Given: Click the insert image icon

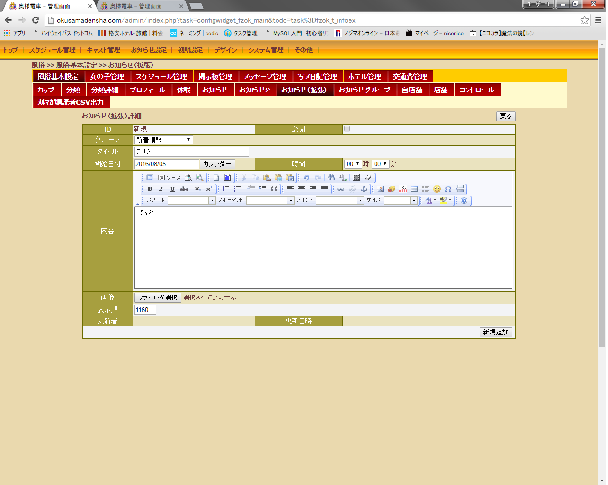Looking at the screenshot, I should [x=380, y=189].
